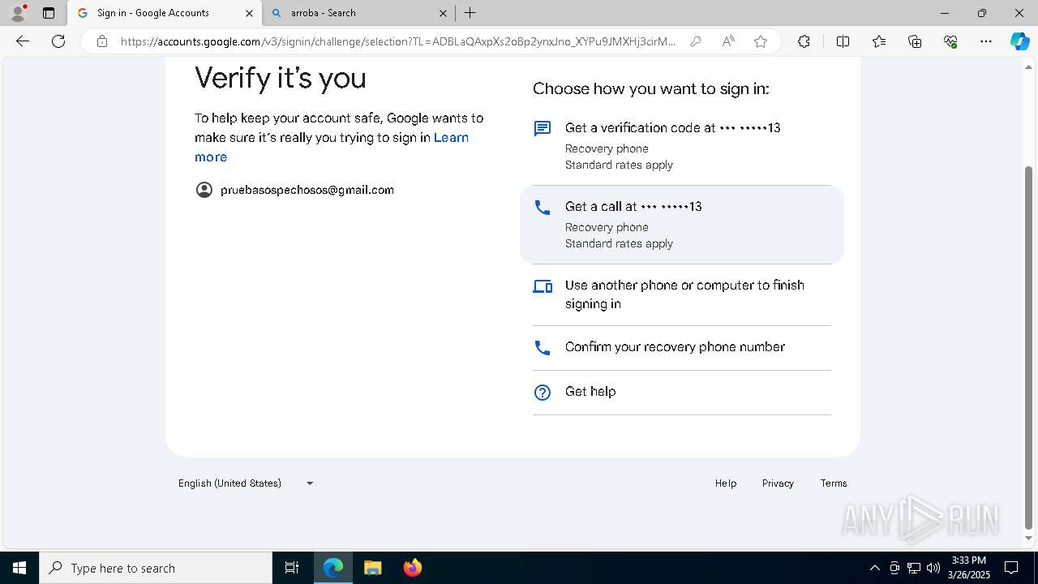Open the English (United States) language dropdown
Image resolution: width=1038 pixels, height=584 pixels.
pos(246,483)
